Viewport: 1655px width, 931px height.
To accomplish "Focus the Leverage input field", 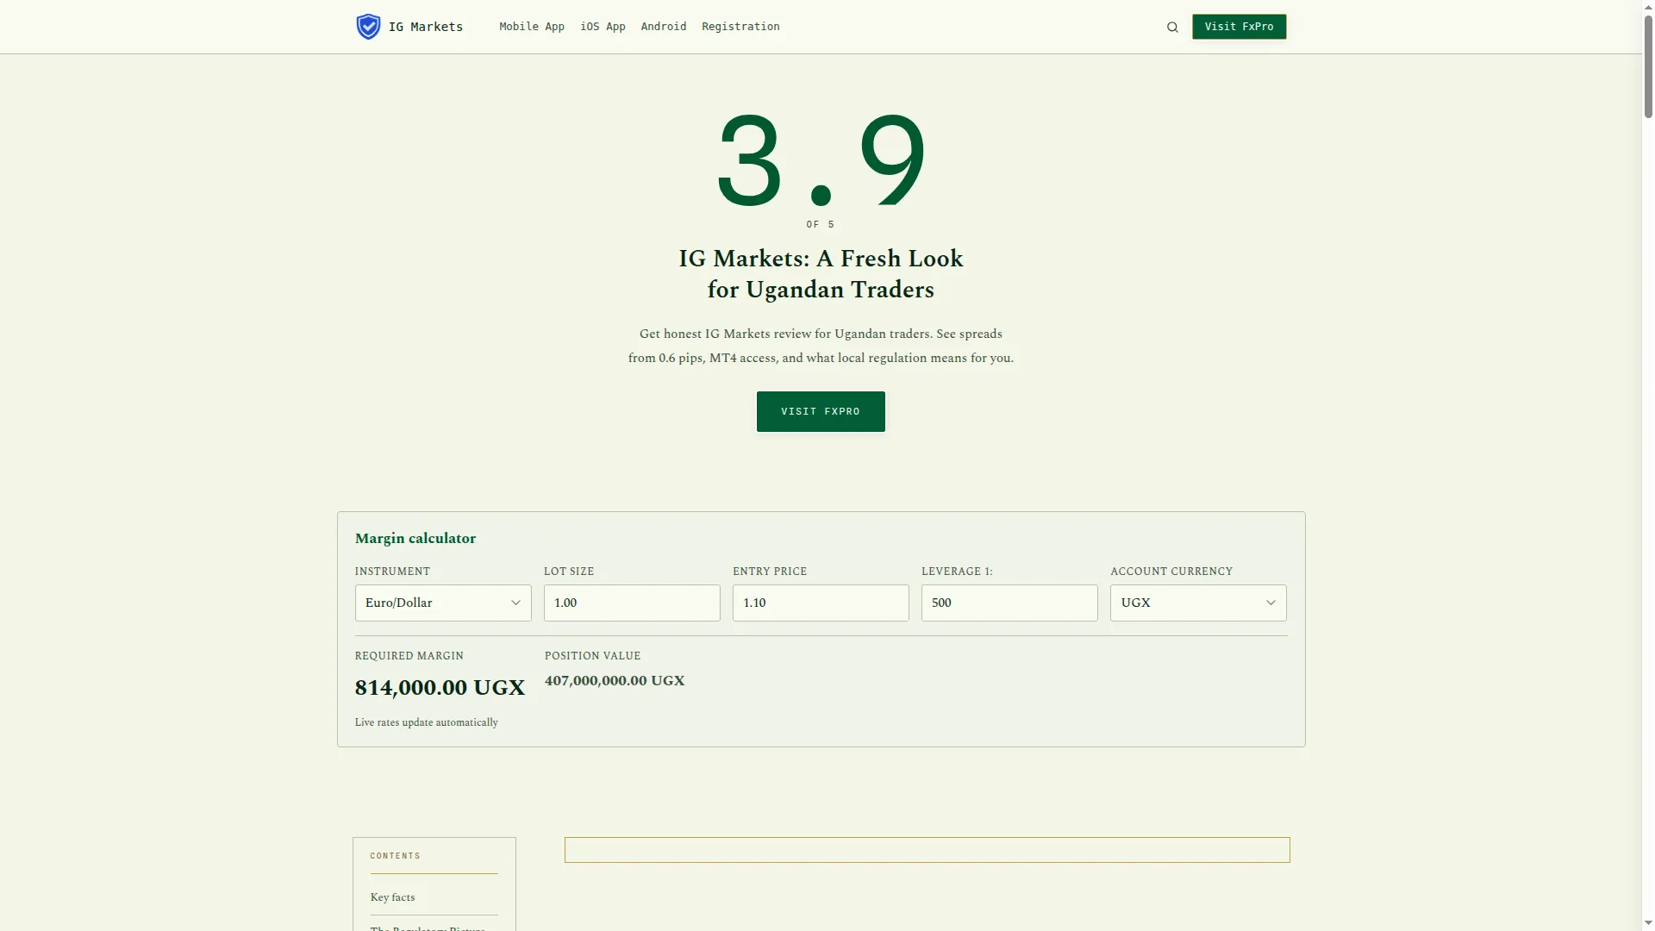I will [1009, 603].
